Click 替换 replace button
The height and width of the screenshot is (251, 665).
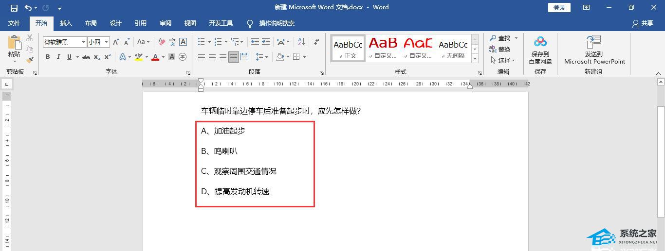click(500, 49)
